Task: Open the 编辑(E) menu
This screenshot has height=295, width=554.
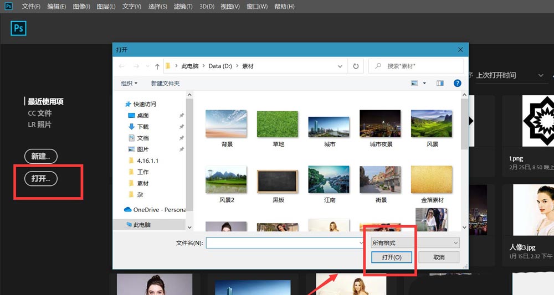Action: [57, 6]
